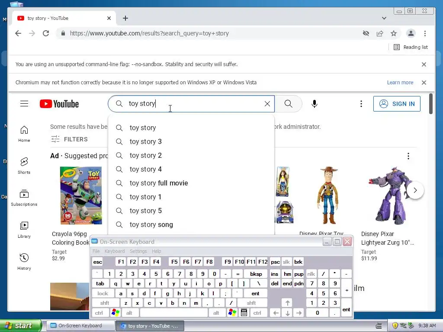443x332 pixels.
Task: Toggle the left ctrl key
Action: point(99,313)
